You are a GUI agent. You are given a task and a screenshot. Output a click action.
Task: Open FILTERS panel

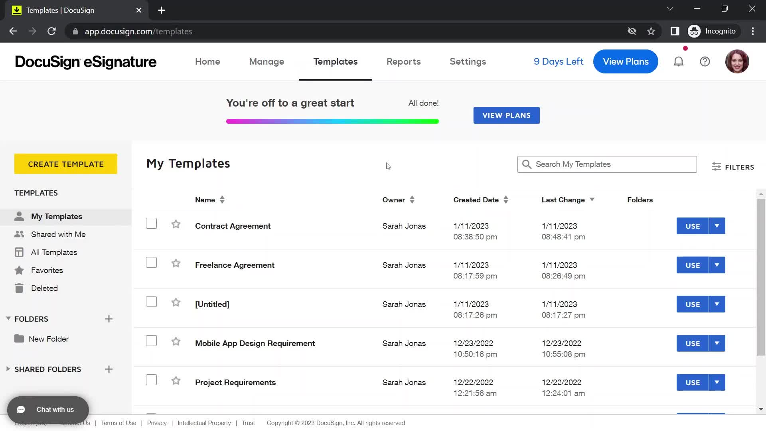pos(733,167)
